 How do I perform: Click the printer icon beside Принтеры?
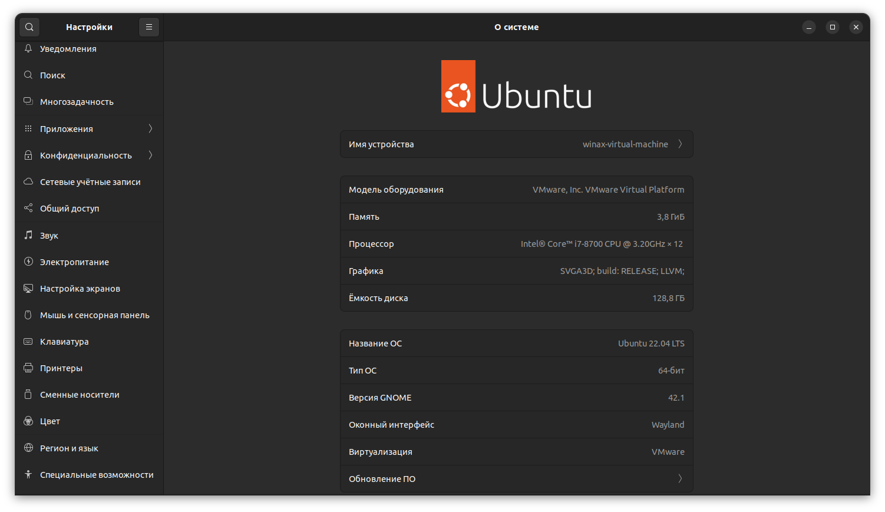tap(28, 368)
